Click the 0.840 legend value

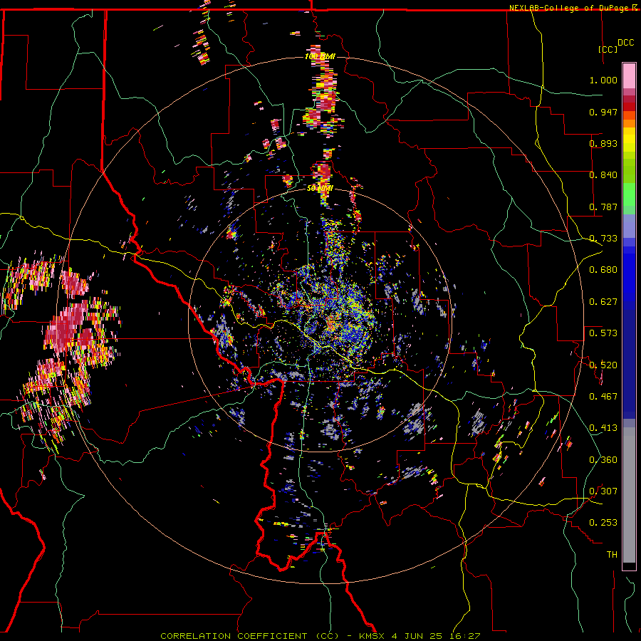pyautogui.click(x=603, y=175)
